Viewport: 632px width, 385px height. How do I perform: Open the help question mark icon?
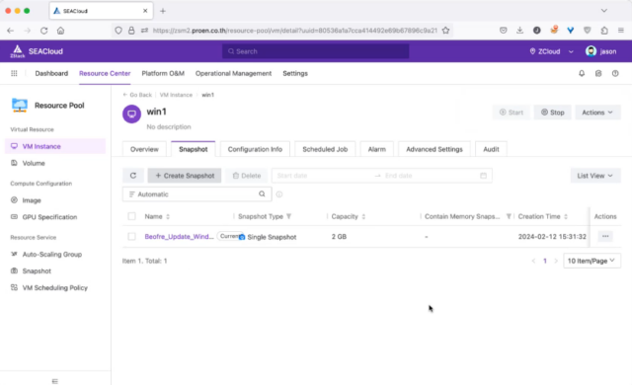[x=615, y=73]
